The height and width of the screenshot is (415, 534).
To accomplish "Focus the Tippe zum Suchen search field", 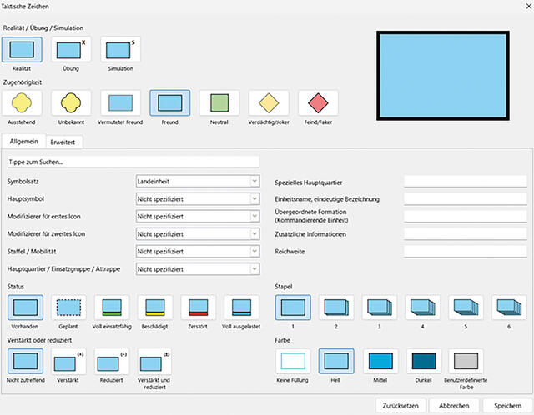I will (133, 162).
